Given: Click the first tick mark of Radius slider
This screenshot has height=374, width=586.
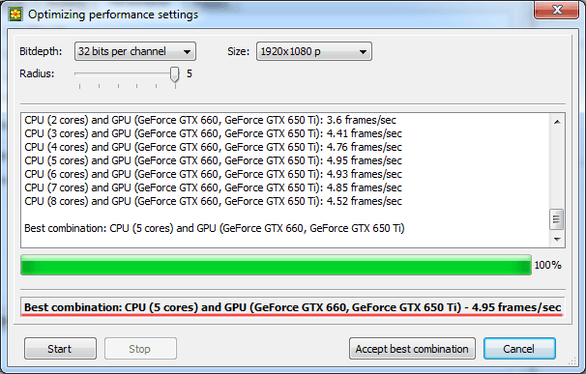Looking at the screenshot, I should coord(80,86).
